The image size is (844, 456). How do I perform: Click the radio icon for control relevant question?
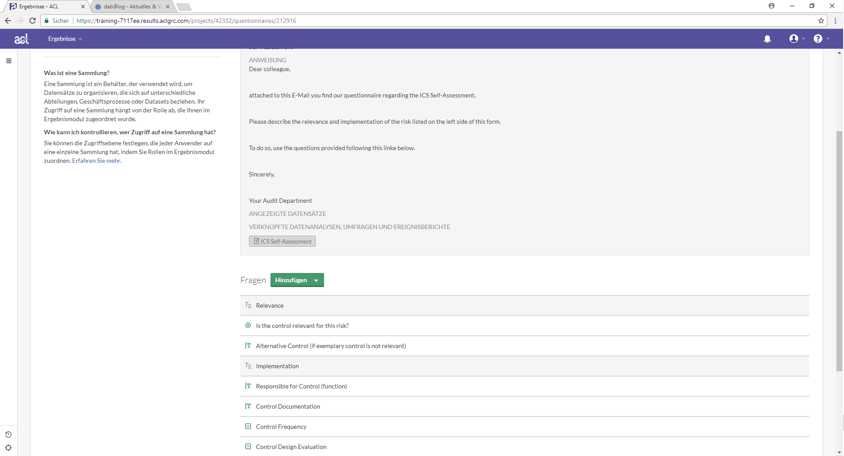point(248,326)
